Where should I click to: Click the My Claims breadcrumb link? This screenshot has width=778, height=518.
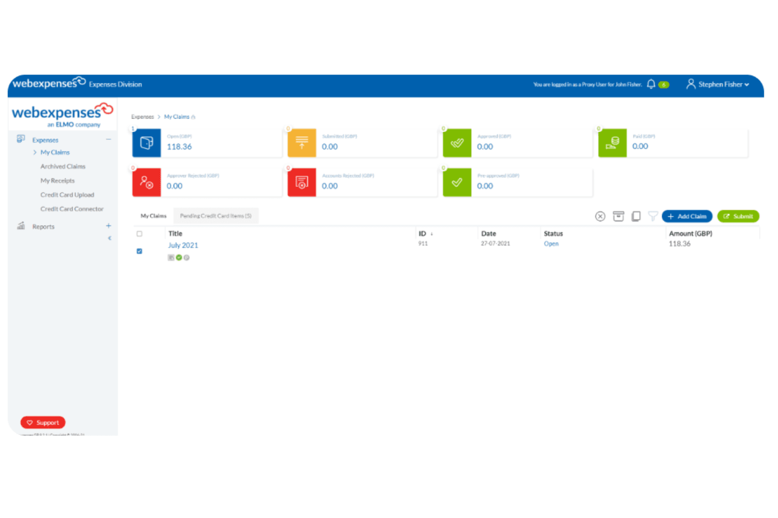[177, 117]
